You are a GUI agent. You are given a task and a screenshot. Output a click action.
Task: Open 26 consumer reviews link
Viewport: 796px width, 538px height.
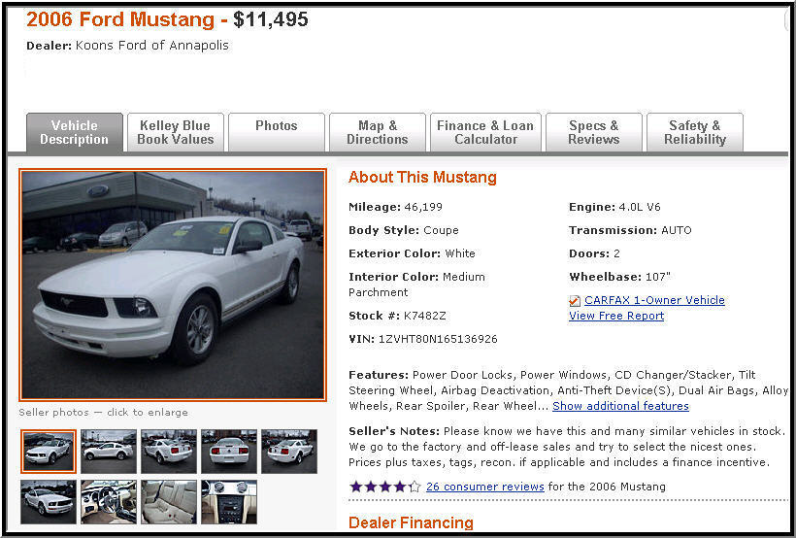coord(484,487)
